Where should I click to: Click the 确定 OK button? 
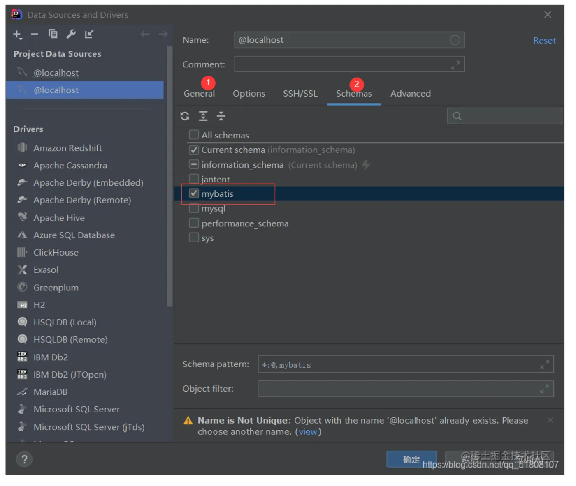pyautogui.click(x=411, y=459)
